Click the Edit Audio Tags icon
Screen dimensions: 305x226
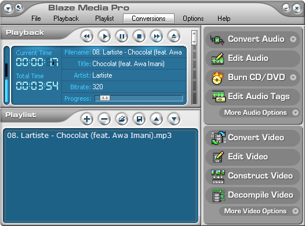pos(218,97)
